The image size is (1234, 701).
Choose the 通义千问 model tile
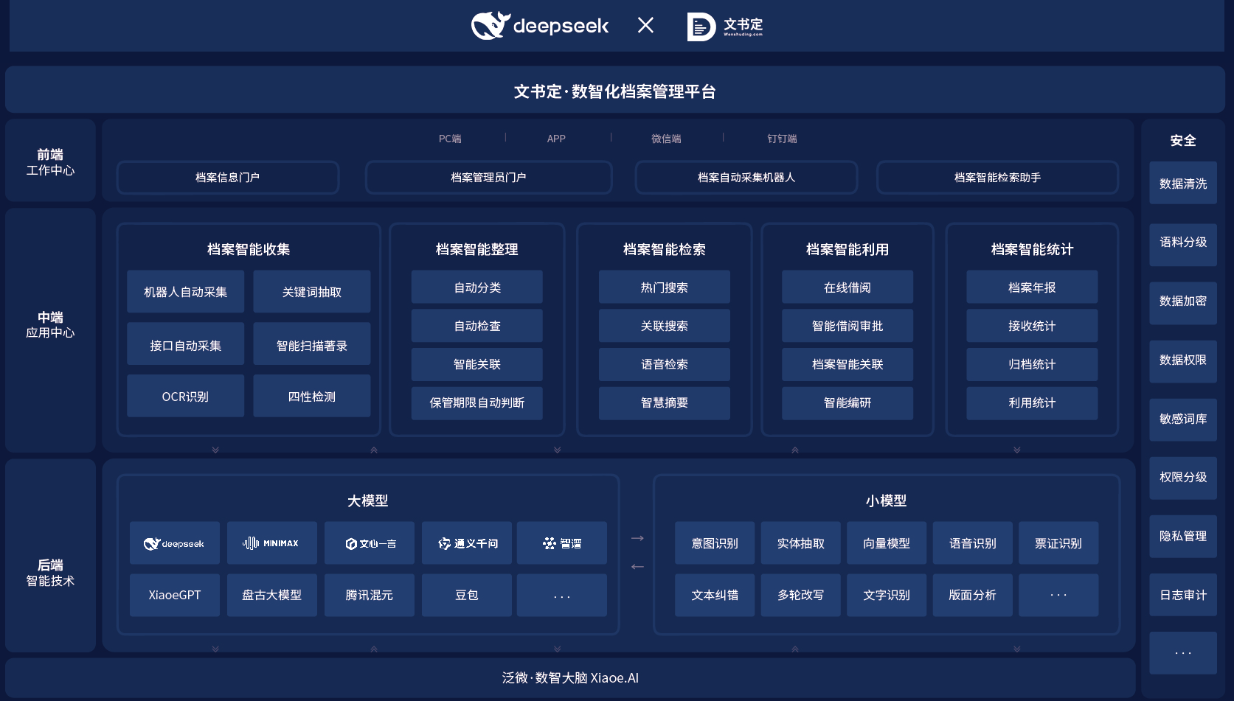point(467,543)
